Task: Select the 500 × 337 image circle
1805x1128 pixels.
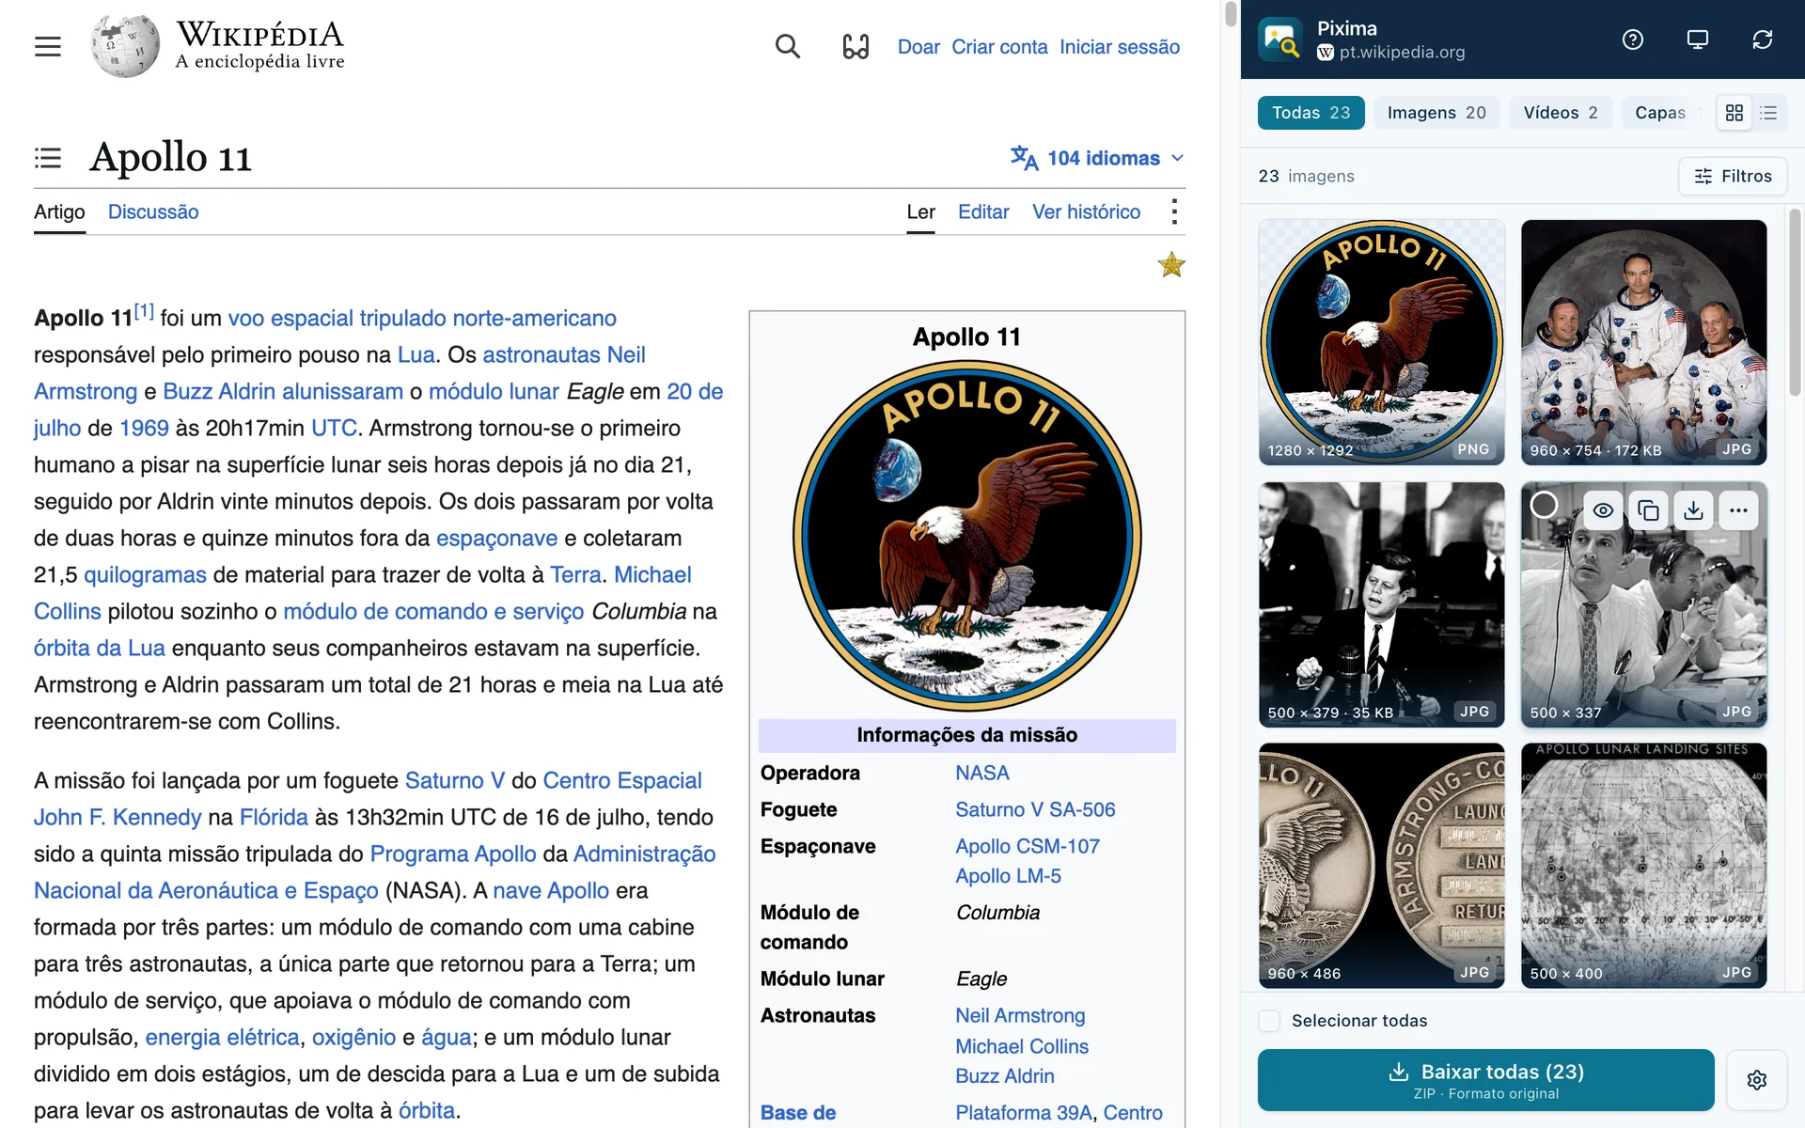Action: (x=1544, y=505)
